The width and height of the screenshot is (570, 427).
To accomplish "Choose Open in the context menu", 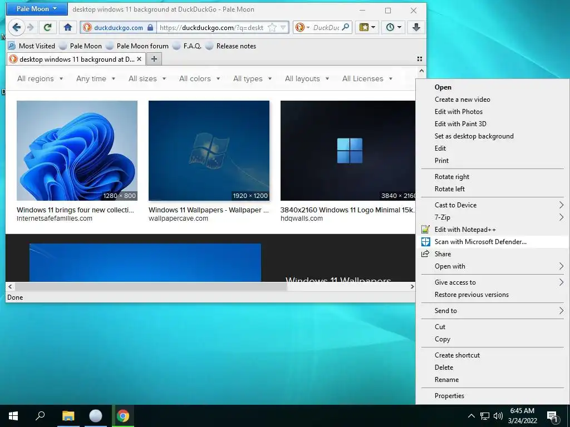I will point(493,87).
